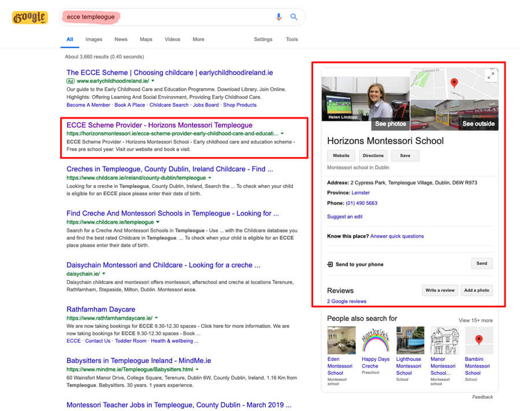Click the 'Jobs Board' sitelink
The height and width of the screenshot is (411, 520).
point(206,105)
